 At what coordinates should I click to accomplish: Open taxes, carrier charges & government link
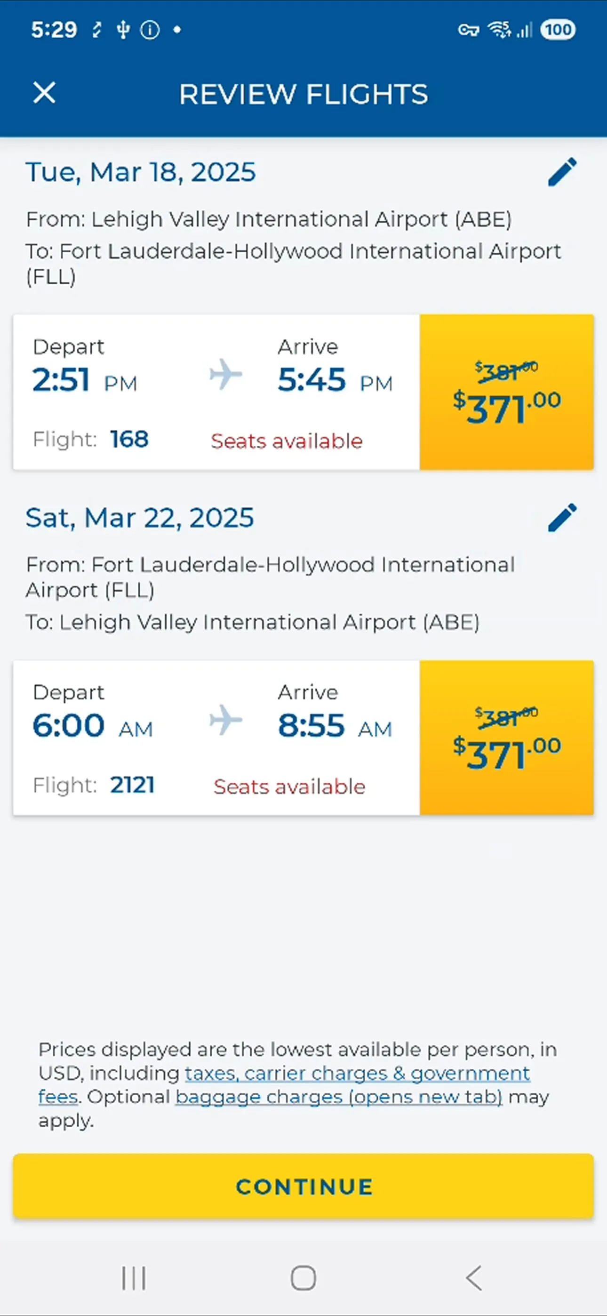tap(357, 1073)
